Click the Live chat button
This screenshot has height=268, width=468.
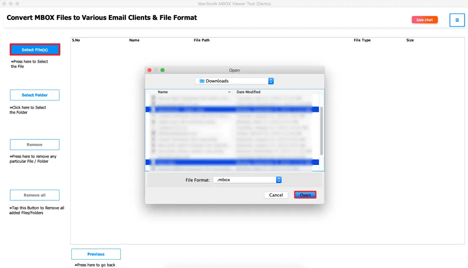424,19
